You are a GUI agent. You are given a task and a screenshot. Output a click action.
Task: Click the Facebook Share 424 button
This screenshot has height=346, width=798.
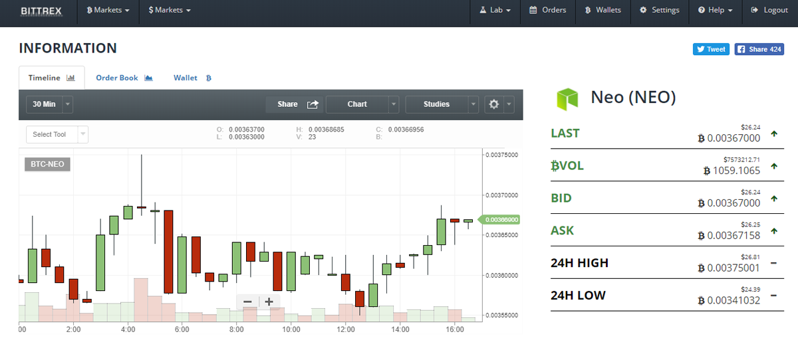pyautogui.click(x=759, y=49)
